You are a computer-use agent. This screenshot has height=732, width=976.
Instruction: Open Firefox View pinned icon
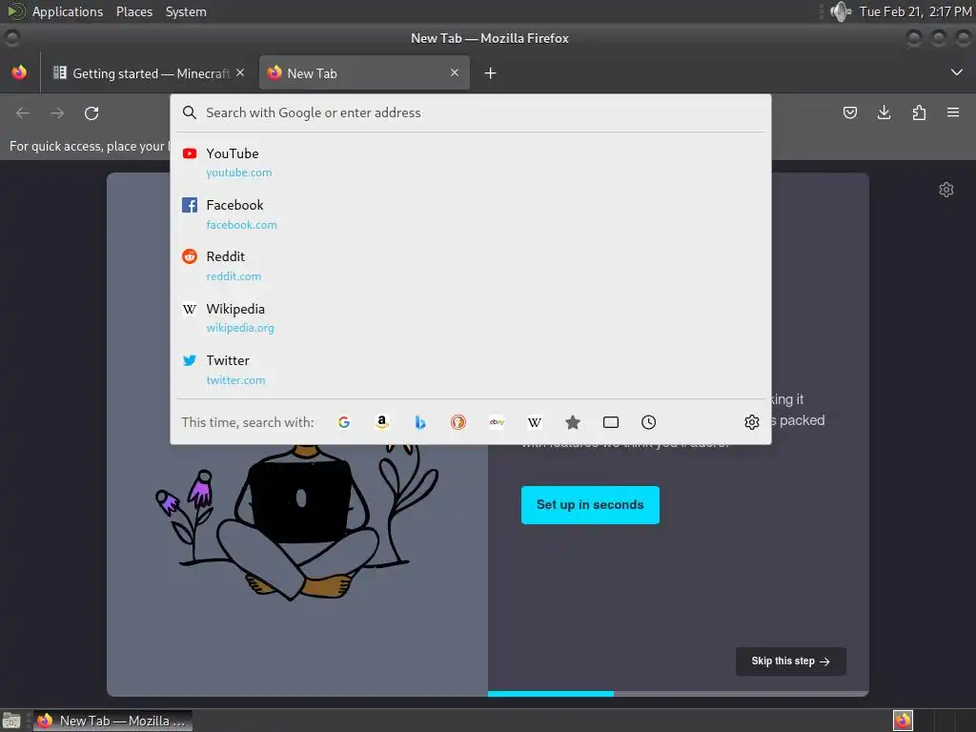(x=19, y=72)
